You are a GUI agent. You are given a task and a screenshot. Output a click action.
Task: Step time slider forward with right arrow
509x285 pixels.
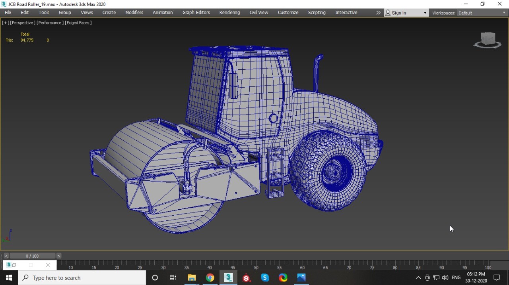pyautogui.click(x=59, y=256)
